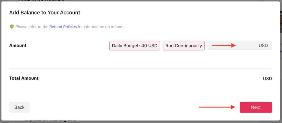The height and width of the screenshot is (123, 282).
Task: Select the Daily Budget: 40 USD chip
Action: coord(135,46)
